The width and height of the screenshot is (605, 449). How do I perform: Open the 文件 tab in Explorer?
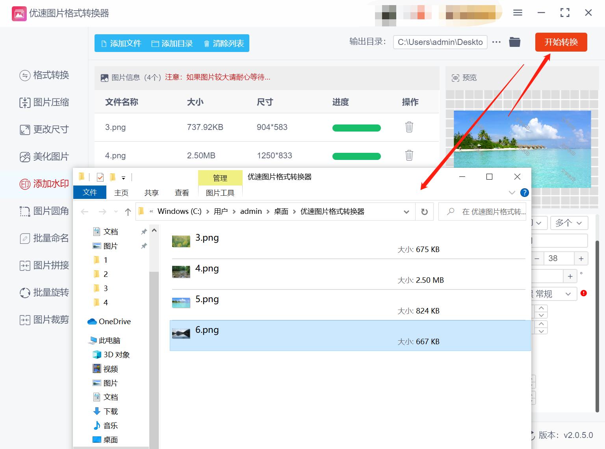point(90,192)
